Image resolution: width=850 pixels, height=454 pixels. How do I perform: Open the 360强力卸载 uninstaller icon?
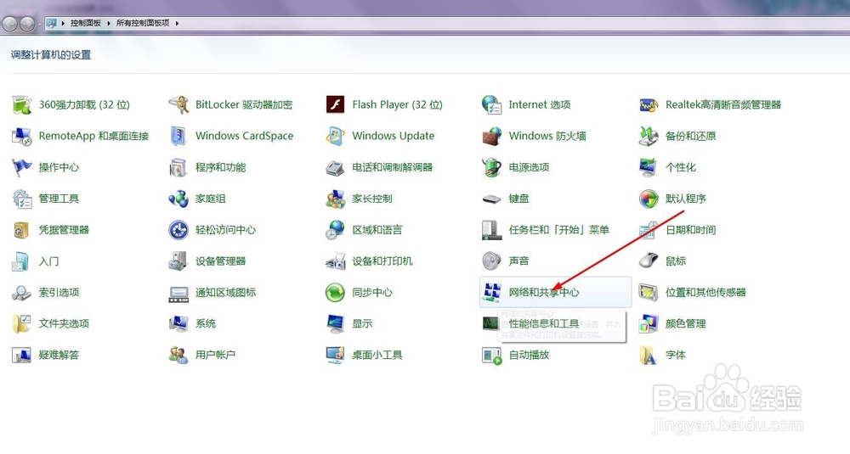pos(22,104)
